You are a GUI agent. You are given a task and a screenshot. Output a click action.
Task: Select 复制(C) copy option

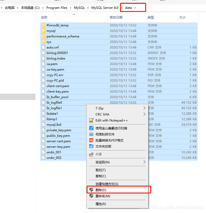click(117, 176)
